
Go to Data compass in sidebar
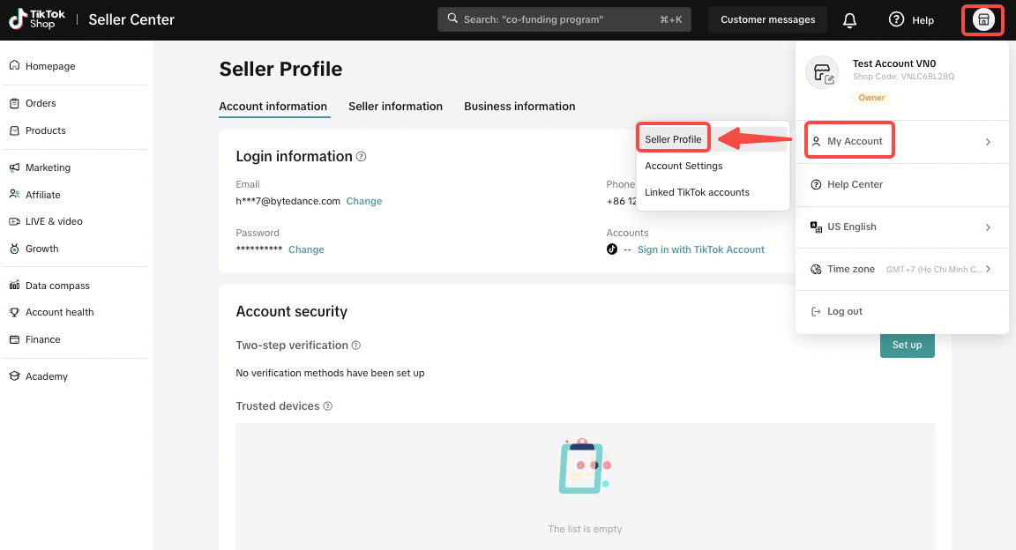point(57,286)
